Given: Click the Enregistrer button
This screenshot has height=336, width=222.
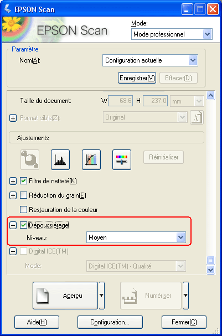Looking at the screenshot, I should (x=137, y=78).
